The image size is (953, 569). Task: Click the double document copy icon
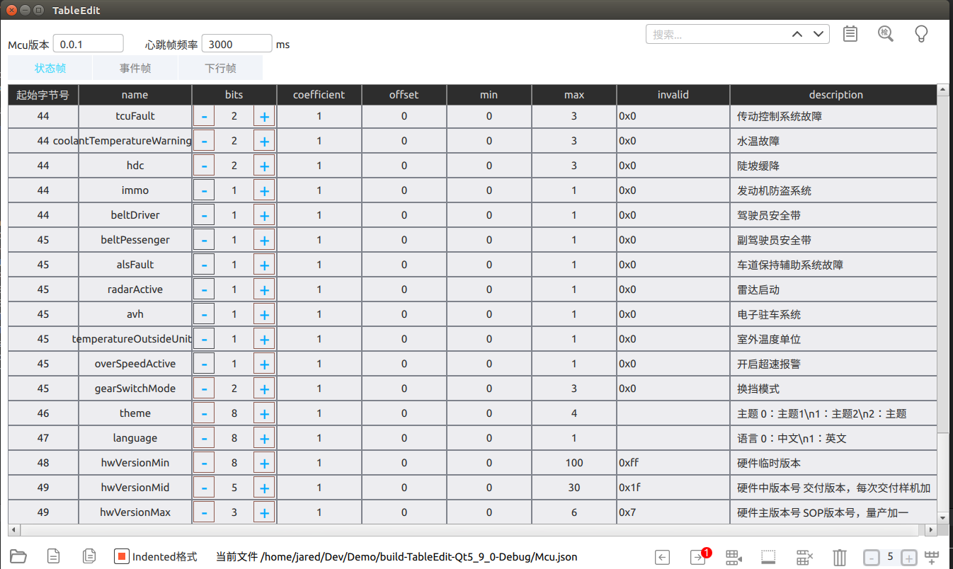(89, 556)
